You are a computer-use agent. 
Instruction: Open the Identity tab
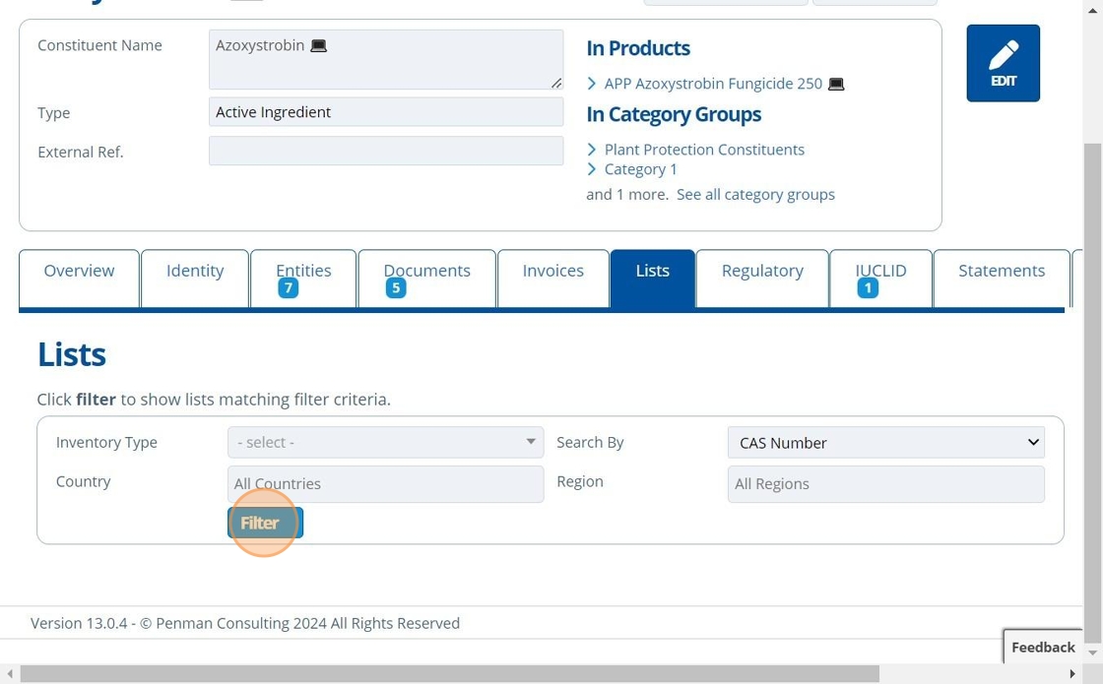[195, 271]
